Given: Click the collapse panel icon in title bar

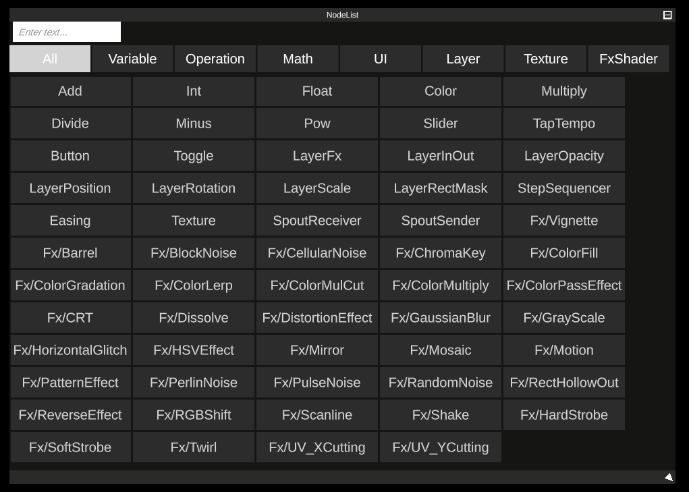Looking at the screenshot, I should pyautogui.click(x=666, y=14).
